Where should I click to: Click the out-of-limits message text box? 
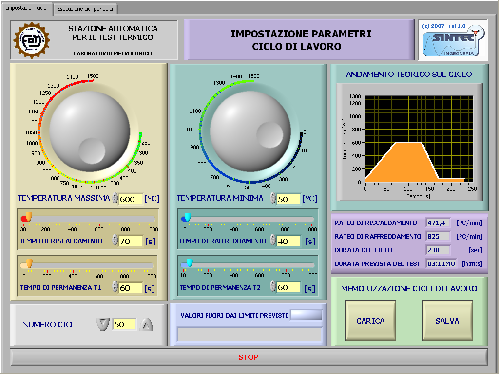pos(250,335)
